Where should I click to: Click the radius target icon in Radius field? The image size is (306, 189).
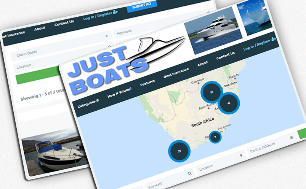click(292, 138)
